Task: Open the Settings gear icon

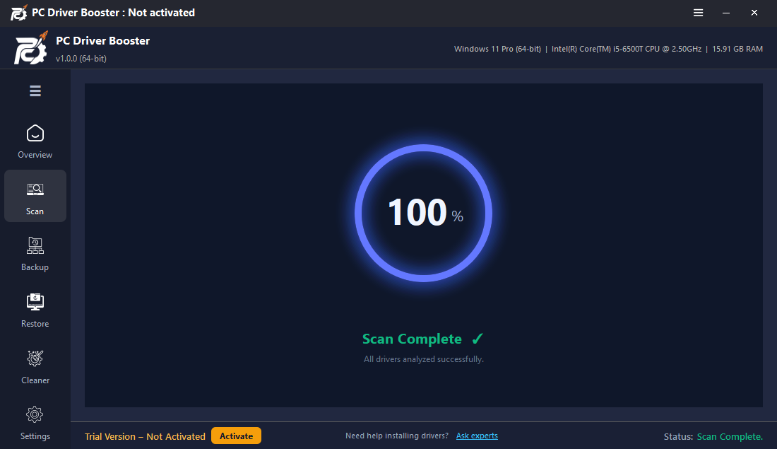Action: [x=35, y=414]
